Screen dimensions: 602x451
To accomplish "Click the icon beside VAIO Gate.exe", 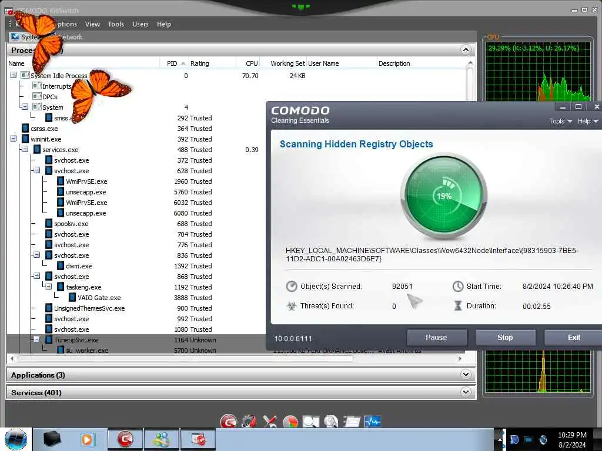I will tap(72, 298).
